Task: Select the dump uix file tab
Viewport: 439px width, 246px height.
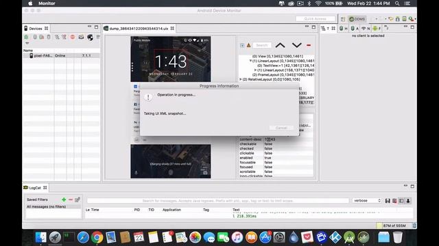Action: click(139, 29)
